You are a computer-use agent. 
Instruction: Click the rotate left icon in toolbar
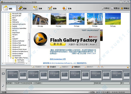[x=99, y=67]
